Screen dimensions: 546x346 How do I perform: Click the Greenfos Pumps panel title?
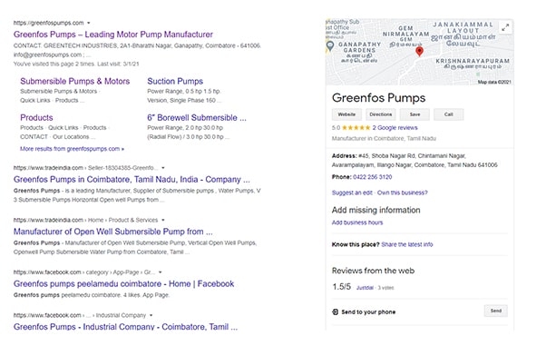click(x=378, y=98)
